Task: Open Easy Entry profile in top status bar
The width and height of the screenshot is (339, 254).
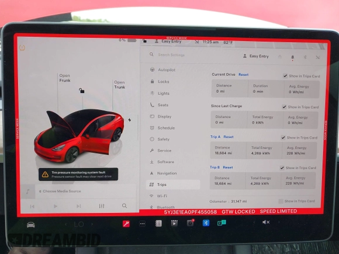Action: click(x=168, y=41)
